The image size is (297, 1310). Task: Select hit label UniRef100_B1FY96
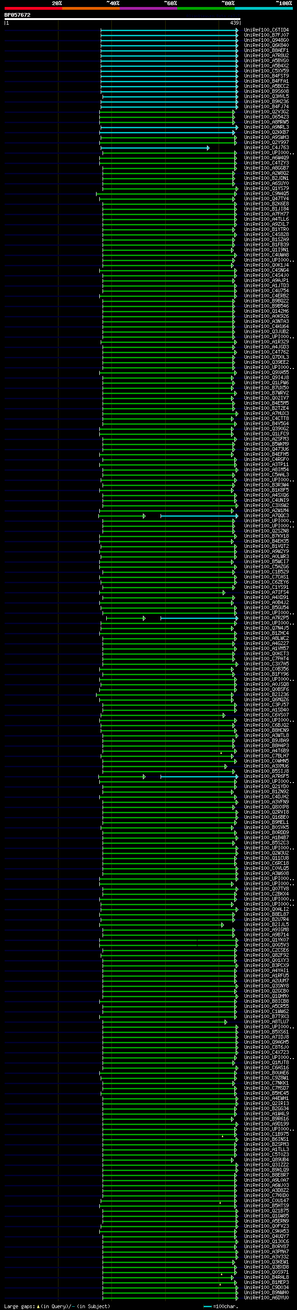pyautogui.click(x=266, y=674)
